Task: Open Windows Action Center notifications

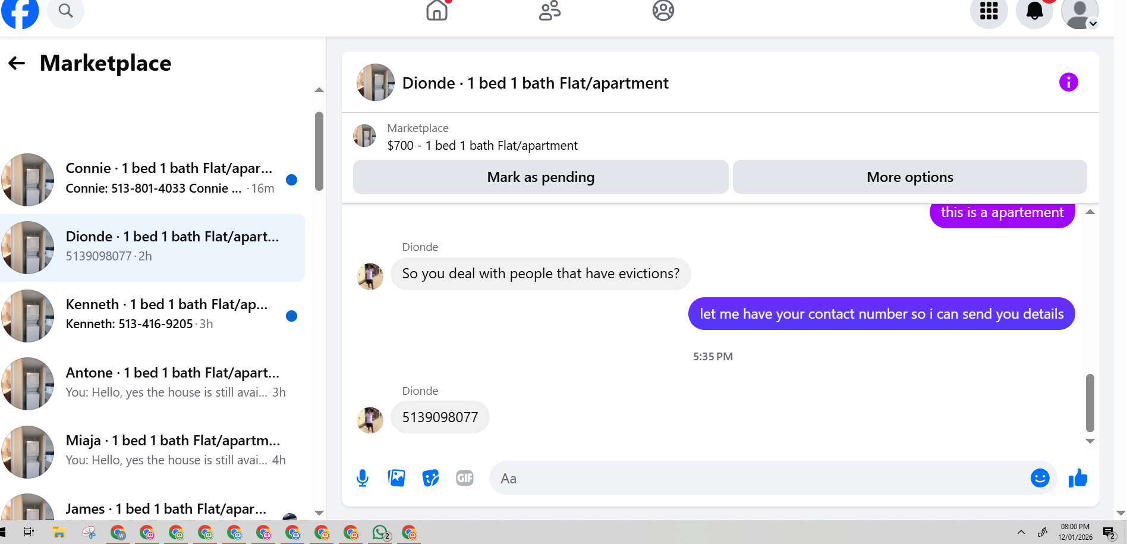Action: (1109, 532)
